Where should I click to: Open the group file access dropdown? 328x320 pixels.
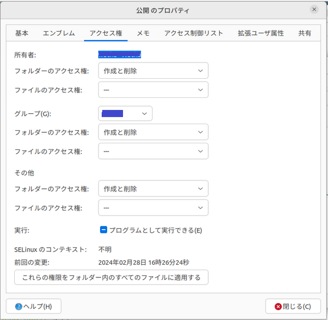pos(153,151)
